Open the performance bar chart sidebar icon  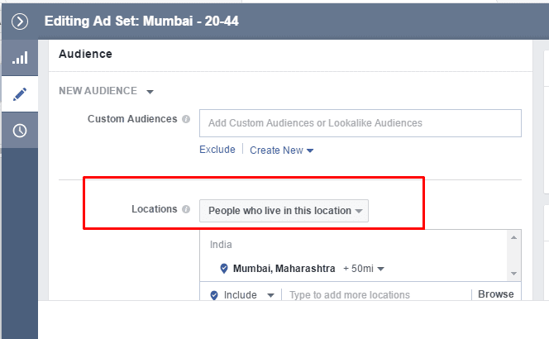[x=20, y=58]
